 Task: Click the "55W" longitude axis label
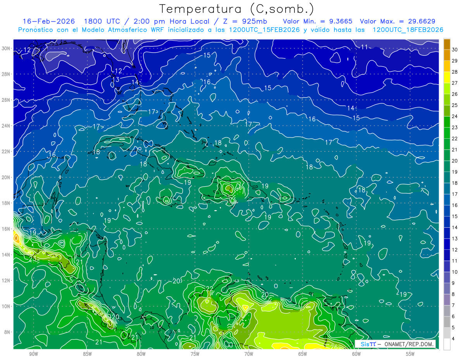410,354
